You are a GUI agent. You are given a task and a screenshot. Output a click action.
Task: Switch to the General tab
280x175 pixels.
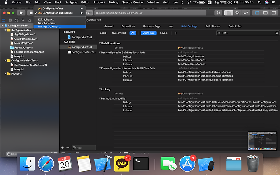coord(108,26)
